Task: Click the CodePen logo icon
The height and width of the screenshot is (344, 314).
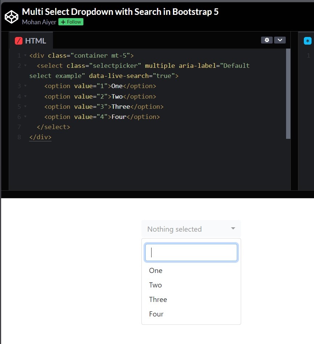Action: 11,16
